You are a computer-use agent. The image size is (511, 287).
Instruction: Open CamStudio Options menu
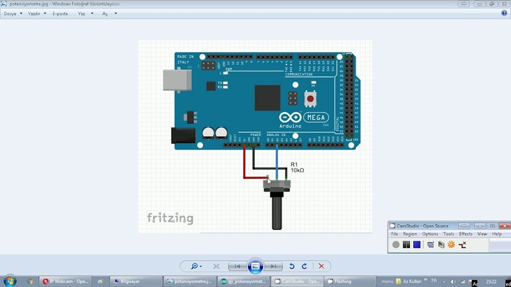coord(430,234)
